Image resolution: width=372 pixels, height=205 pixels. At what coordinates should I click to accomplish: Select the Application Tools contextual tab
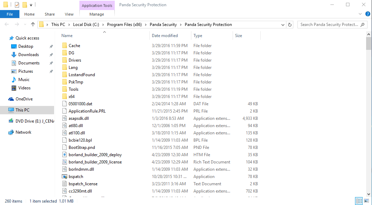[x=97, y=6]
